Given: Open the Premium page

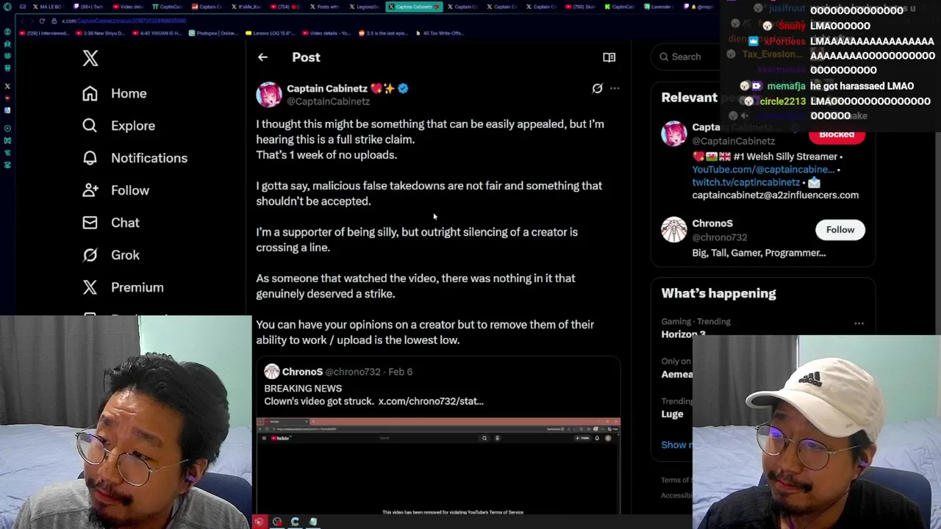Looking at the screenshot, I should click(123, 287).
